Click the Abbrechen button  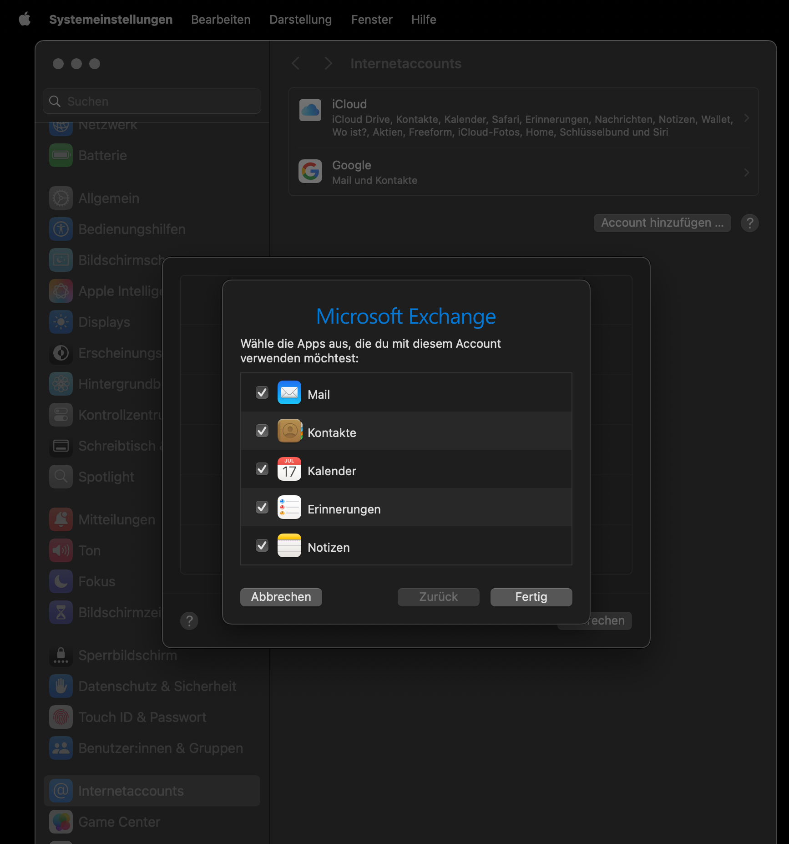(x=281, y=597)
